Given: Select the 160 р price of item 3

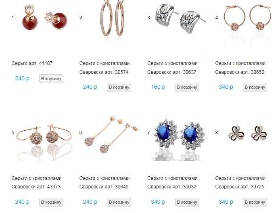Looking at the screenshot, I should point(158,87).
